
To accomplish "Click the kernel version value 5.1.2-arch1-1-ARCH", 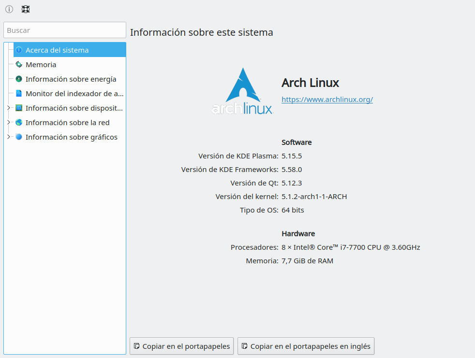I will coord(314,197).
